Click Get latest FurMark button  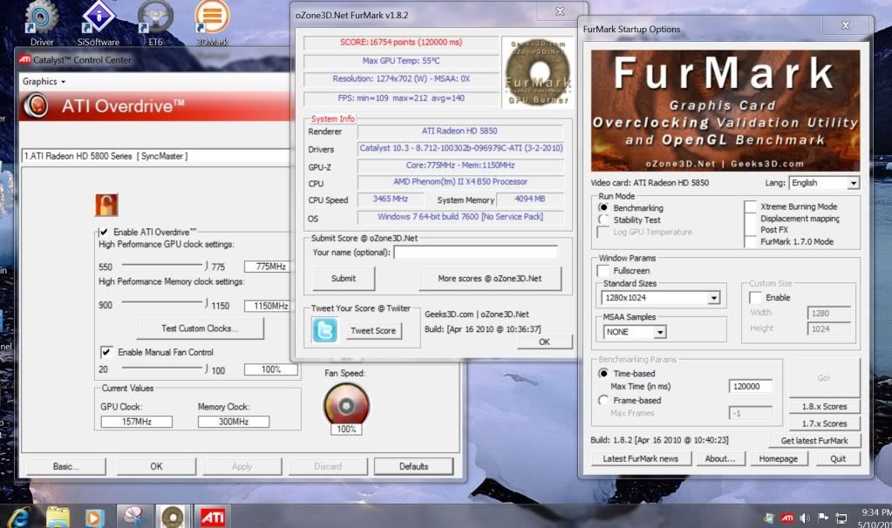(x=814, y=441)
